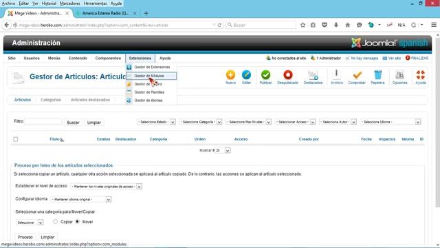Image resolution: width=440 pixels, height=248 pixels.
Task: Select the Copiar radio button
Action: click(x=55, y=222)
